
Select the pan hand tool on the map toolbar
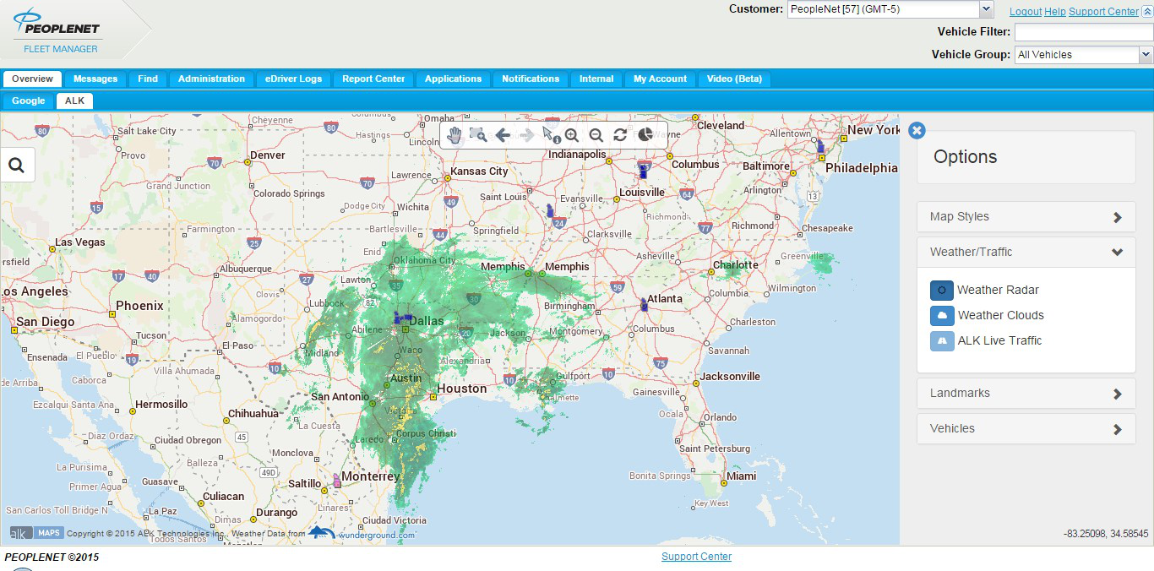click(x=455, y=134)
